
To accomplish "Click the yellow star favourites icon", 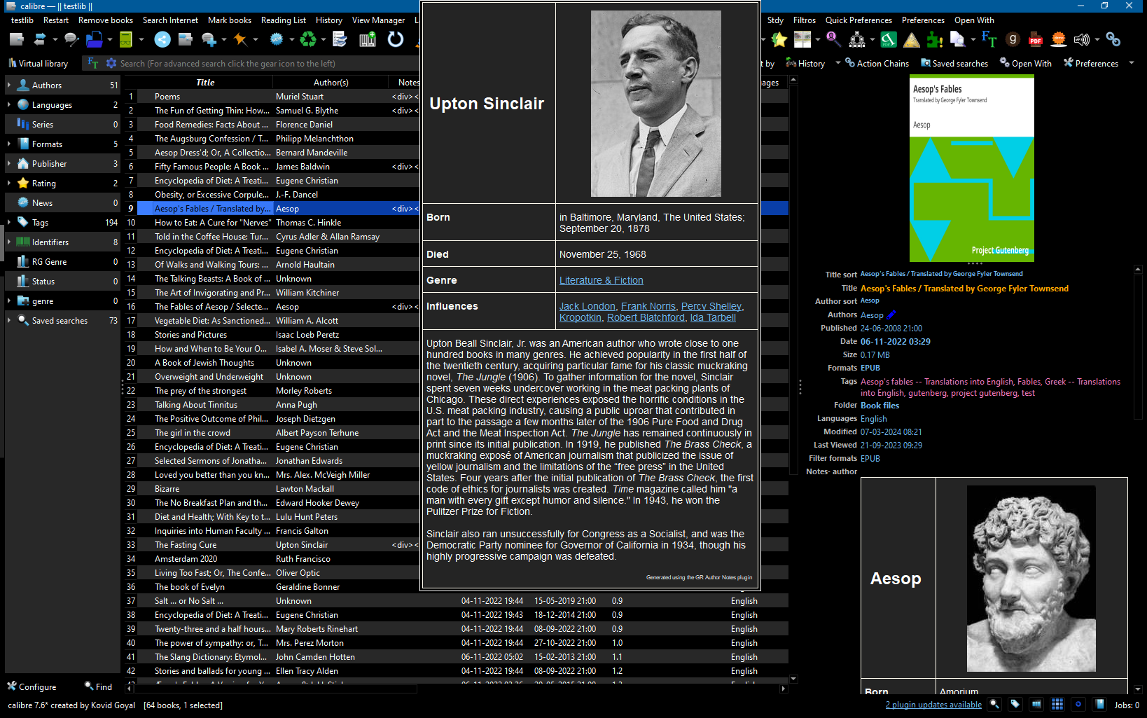I will [x=779, y=40].
